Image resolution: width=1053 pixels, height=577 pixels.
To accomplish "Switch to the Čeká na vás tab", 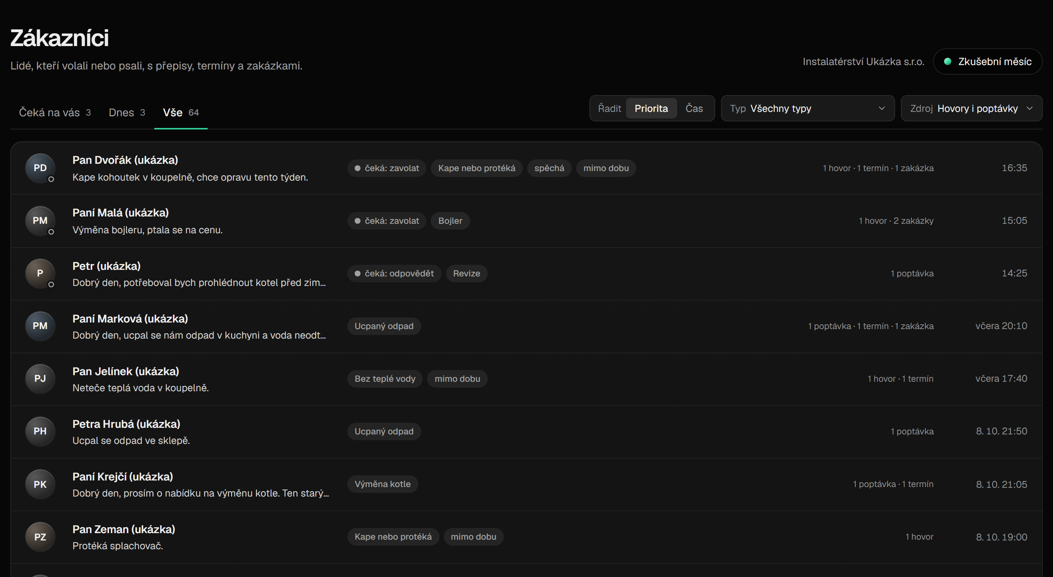I will pyautogui.click(x=55, y=113).
